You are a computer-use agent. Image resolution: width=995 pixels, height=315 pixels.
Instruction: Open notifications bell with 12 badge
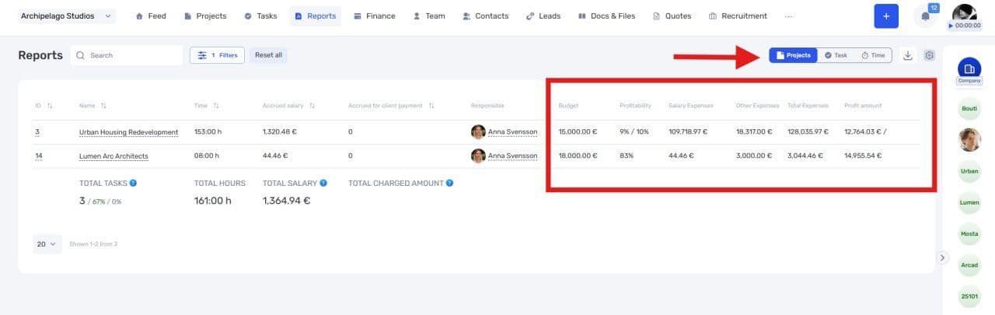click(x=926, y=16)
